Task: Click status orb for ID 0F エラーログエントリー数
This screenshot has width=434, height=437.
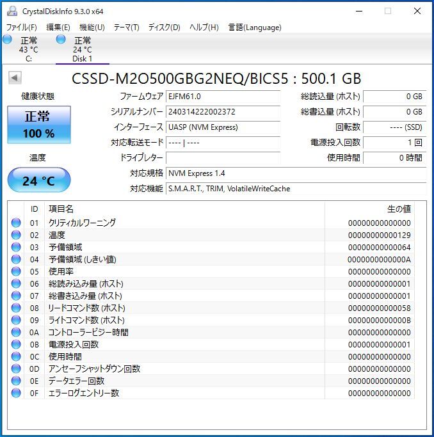Action: tap(16, 393)
